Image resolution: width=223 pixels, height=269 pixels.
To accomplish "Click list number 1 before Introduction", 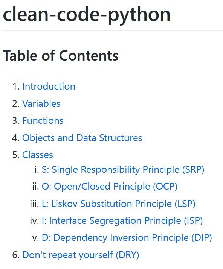I will (x=16, y=86).
